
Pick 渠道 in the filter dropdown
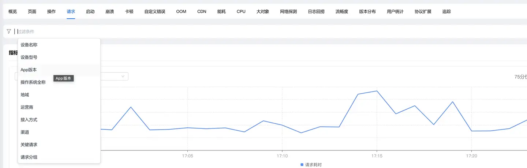[25, 132]
